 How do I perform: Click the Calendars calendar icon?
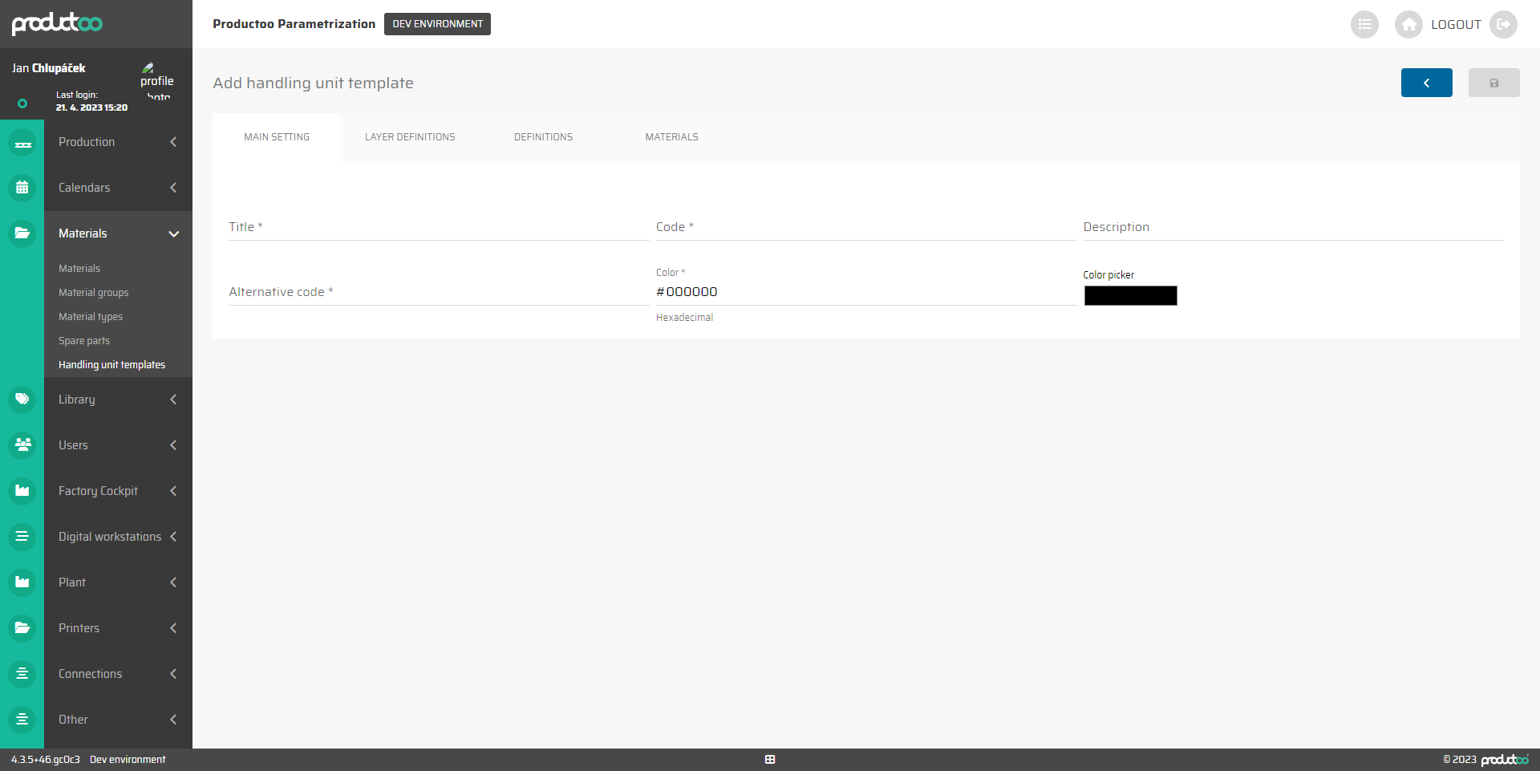(x=22, y=188)
